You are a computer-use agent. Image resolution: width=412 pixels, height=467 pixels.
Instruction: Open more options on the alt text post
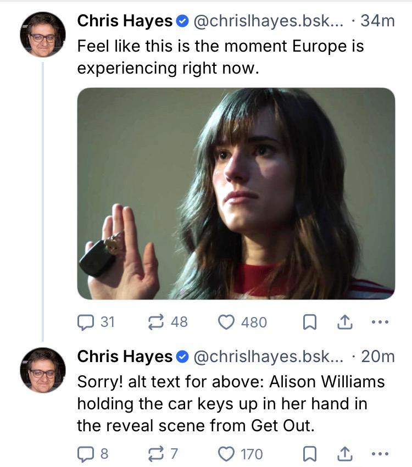click(380, 454)
